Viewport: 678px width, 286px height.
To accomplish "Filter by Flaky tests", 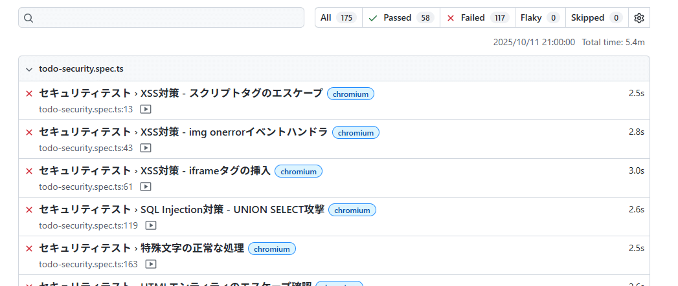I will 539,18.
